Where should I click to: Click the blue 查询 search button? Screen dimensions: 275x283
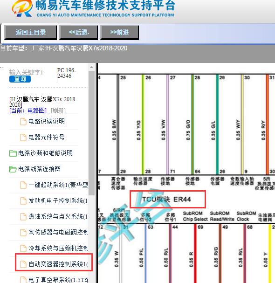20,79
